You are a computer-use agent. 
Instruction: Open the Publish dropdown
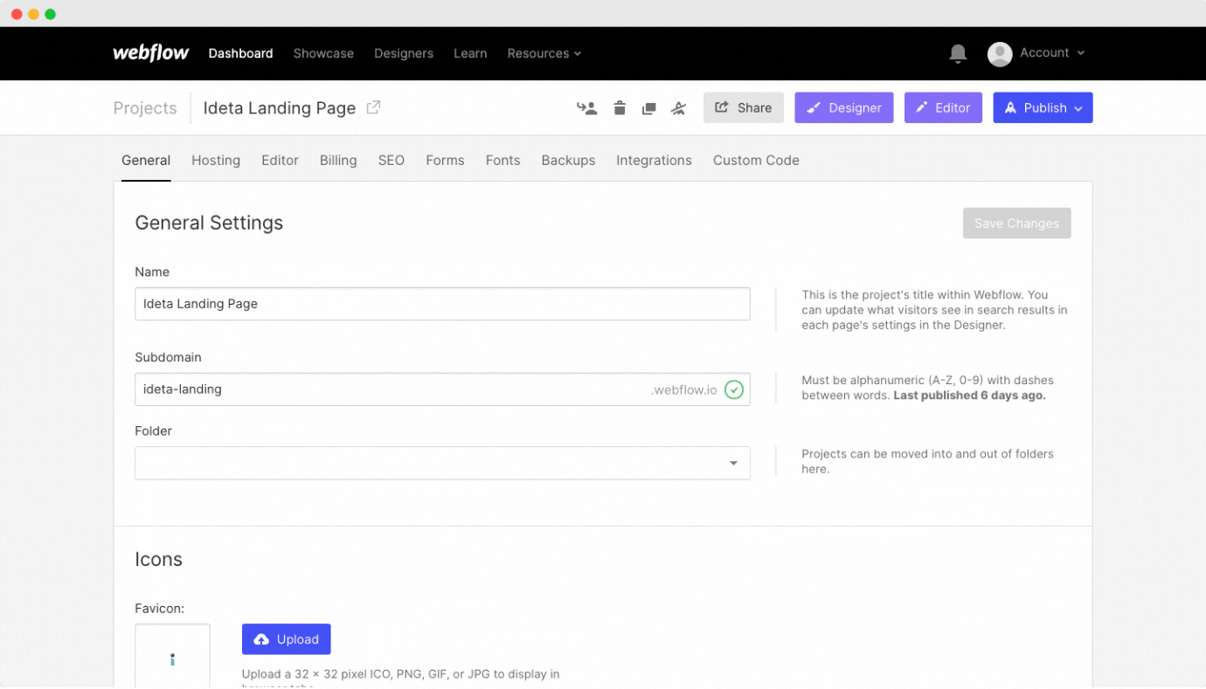tap(1043, 107)
